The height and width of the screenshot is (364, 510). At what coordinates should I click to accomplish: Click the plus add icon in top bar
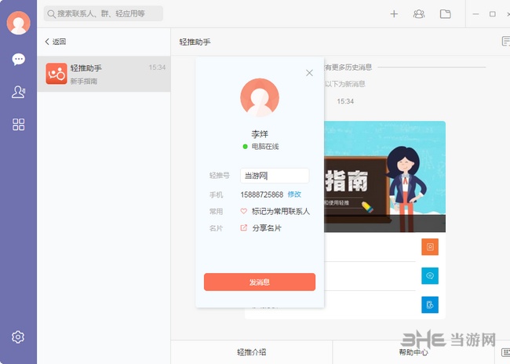click(394, 14)
